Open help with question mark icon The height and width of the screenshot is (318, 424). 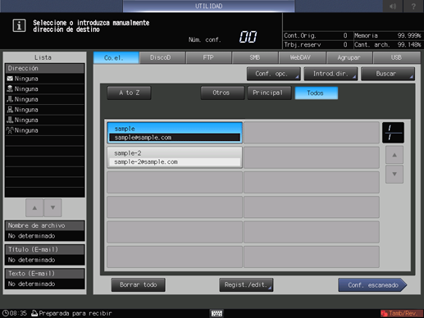(x=413, y=6)
